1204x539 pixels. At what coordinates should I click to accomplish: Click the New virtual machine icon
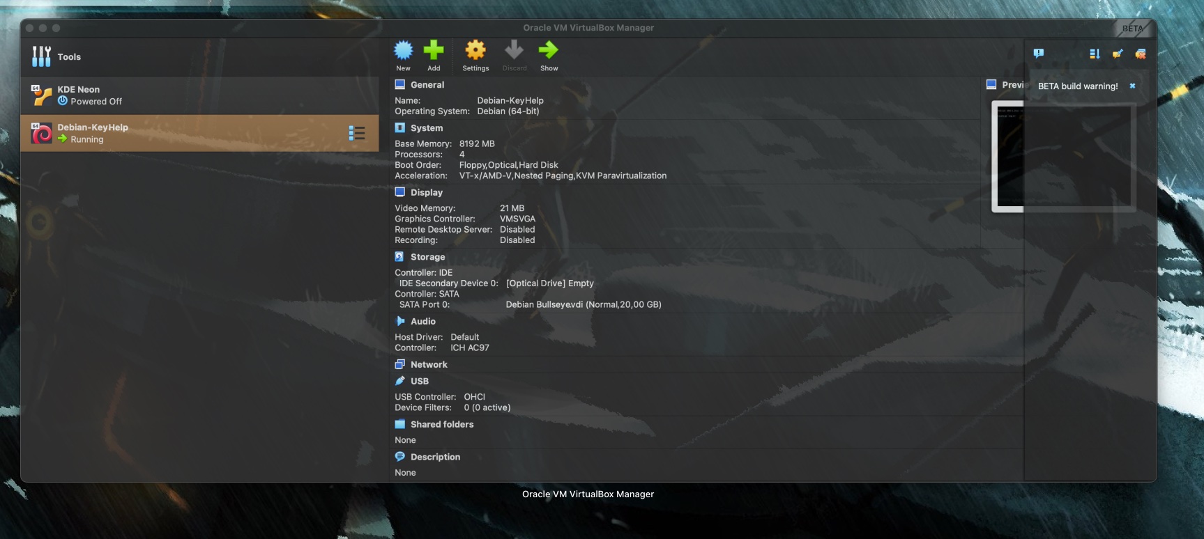point(403,51)
